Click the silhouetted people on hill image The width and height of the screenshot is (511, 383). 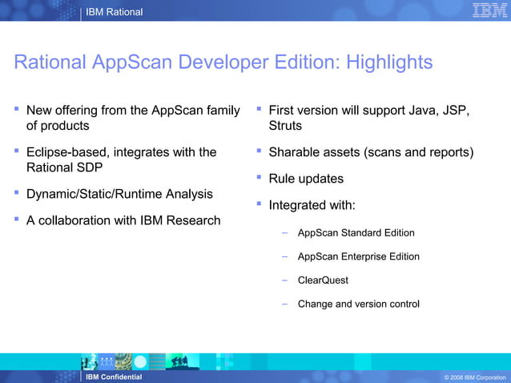click(x=183, y=361)
